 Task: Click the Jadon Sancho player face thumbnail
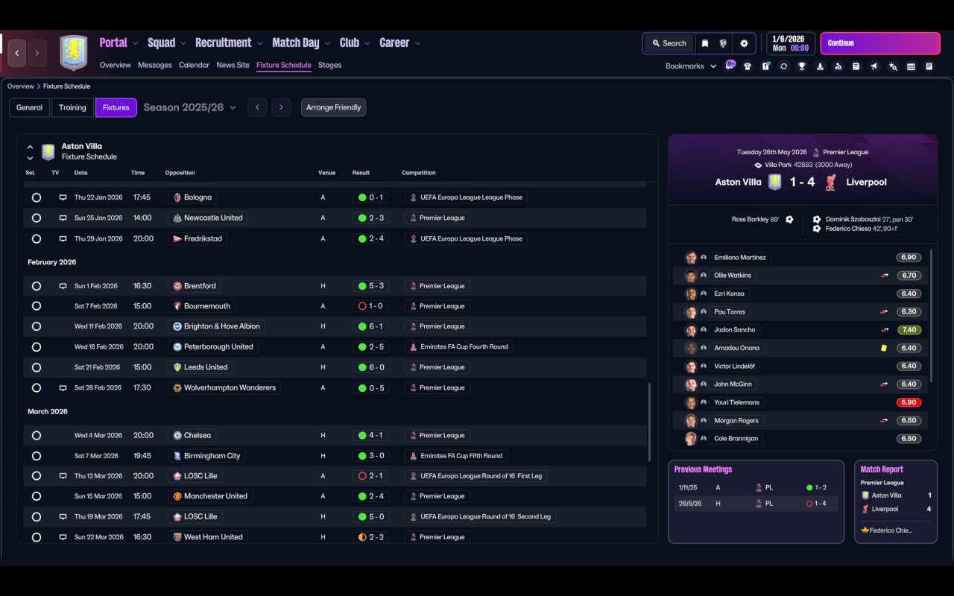[691, 330]
